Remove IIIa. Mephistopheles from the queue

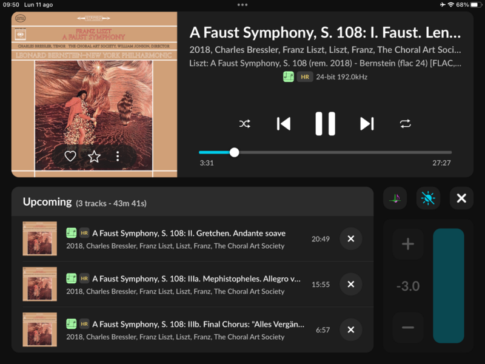point(350,284)
